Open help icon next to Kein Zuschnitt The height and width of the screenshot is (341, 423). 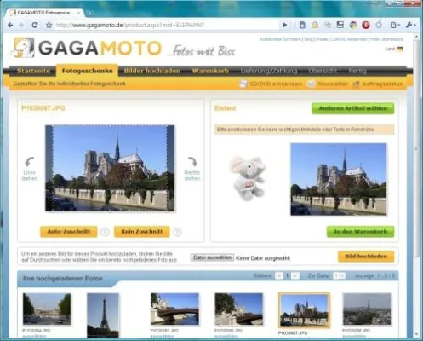(x=177, y=232)
